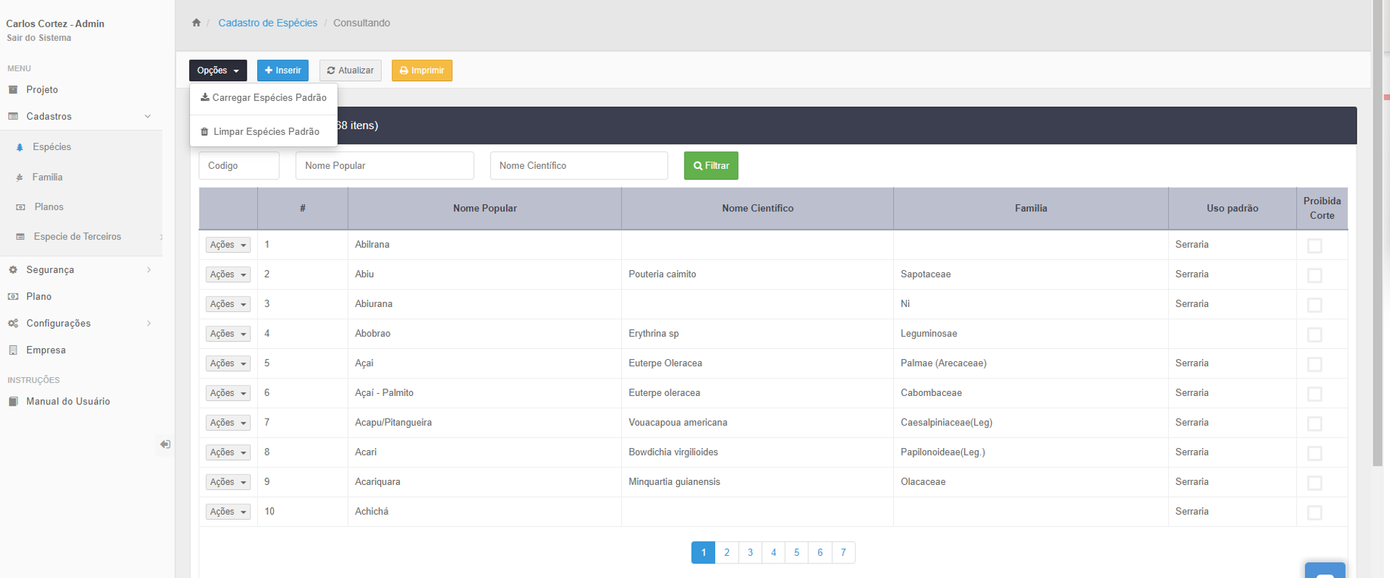Viewport: 1390px width, 578px height.
Task: Collapse sidebar using the arrow icon
Action: coord(165,445)
